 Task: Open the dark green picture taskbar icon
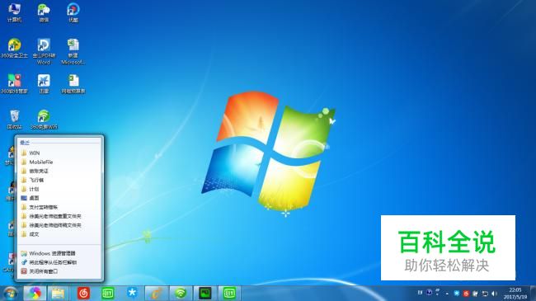click(x=205, y=293)
